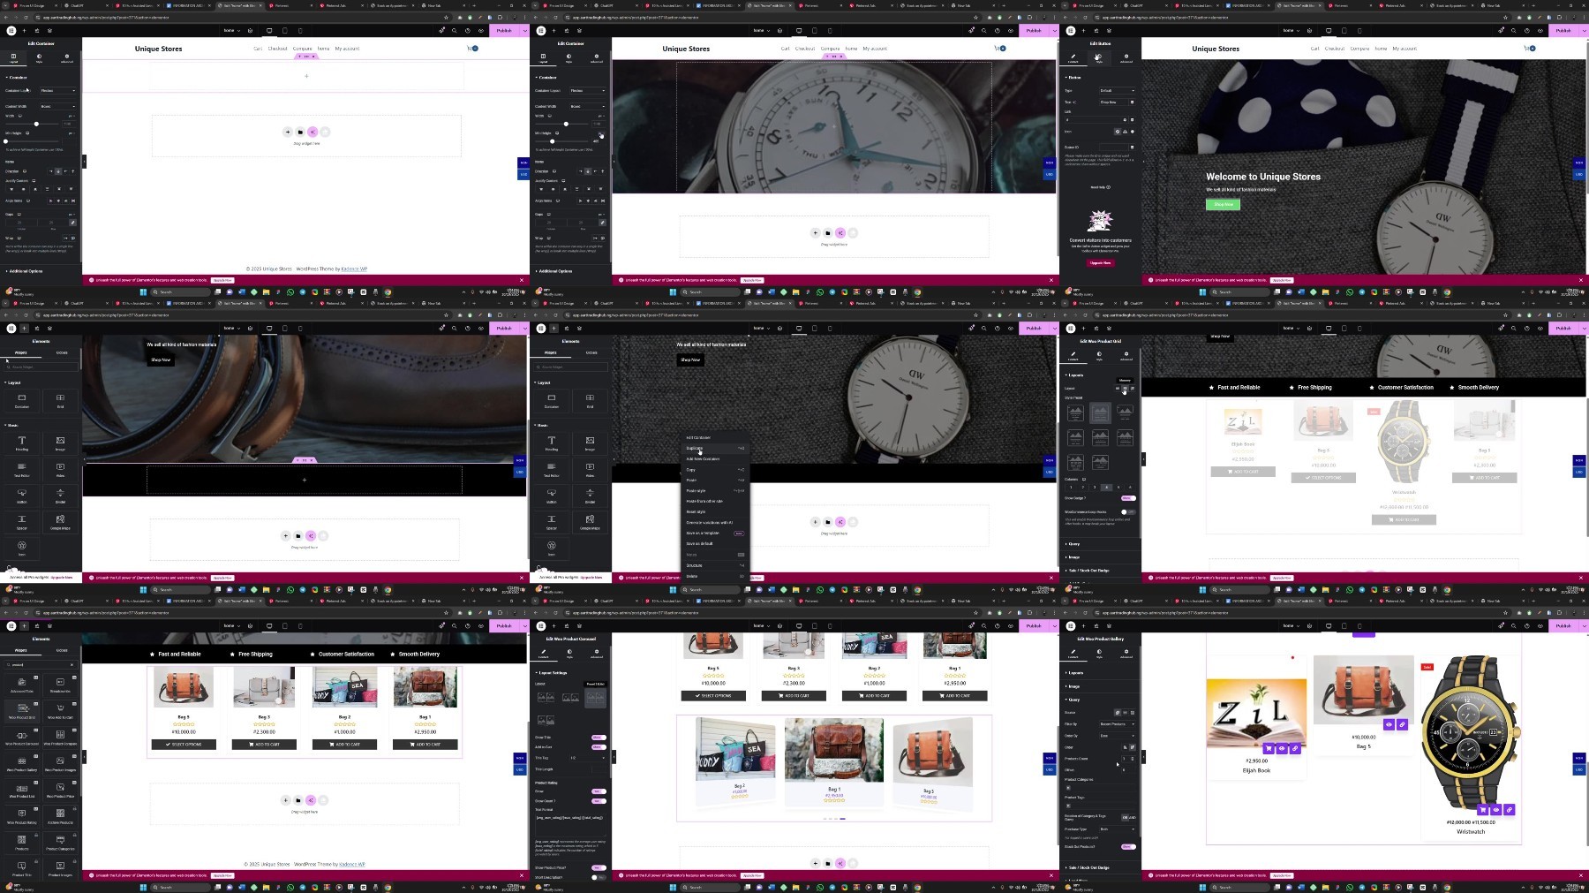Toggle the Show Badge switch
Screen dimensions: 1589x893
tap(1128, 498)
